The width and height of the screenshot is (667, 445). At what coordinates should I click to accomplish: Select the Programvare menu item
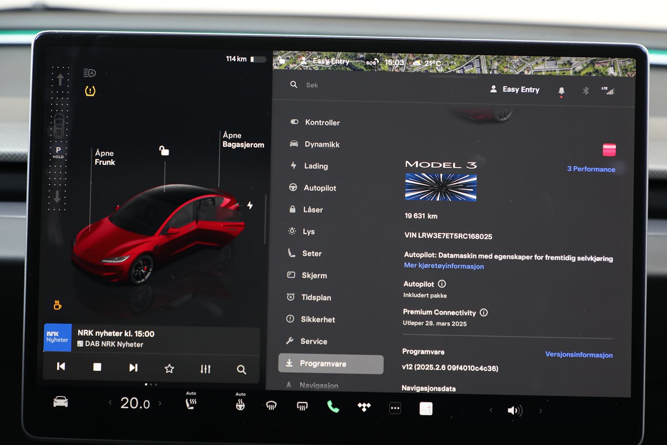pos(331,364)
